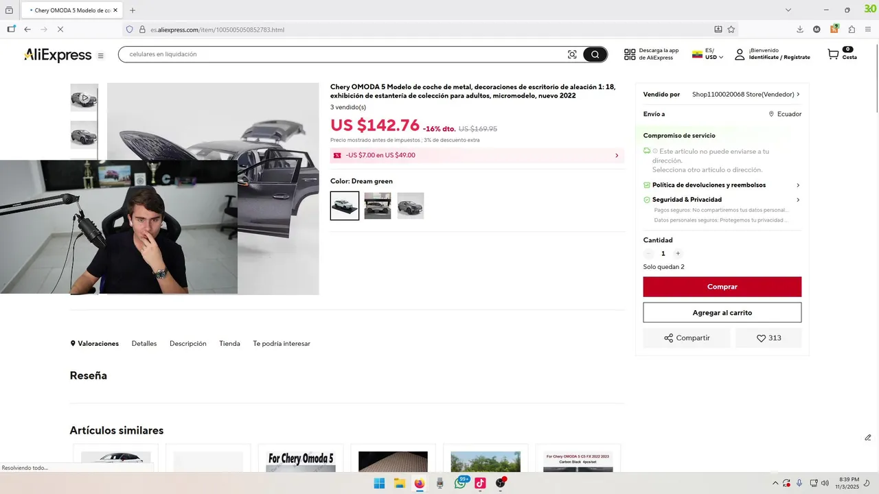Open Windows Start menu

[379, 483]
